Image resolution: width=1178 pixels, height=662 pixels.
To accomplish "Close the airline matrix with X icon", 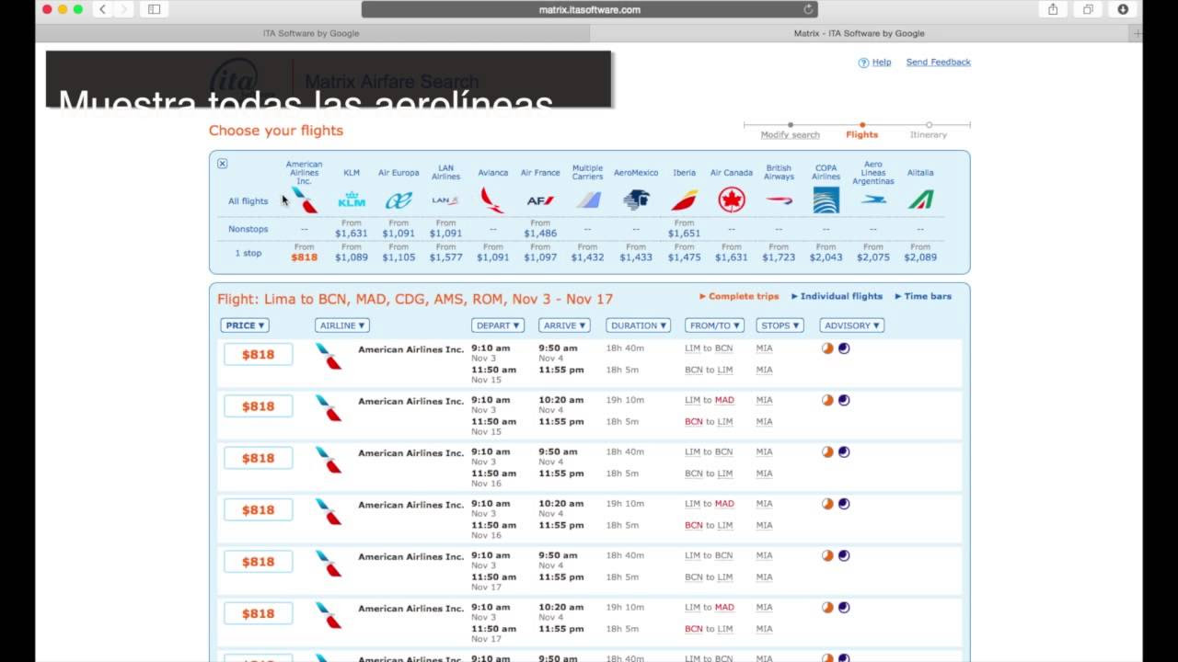I will (x=222, y=164).
